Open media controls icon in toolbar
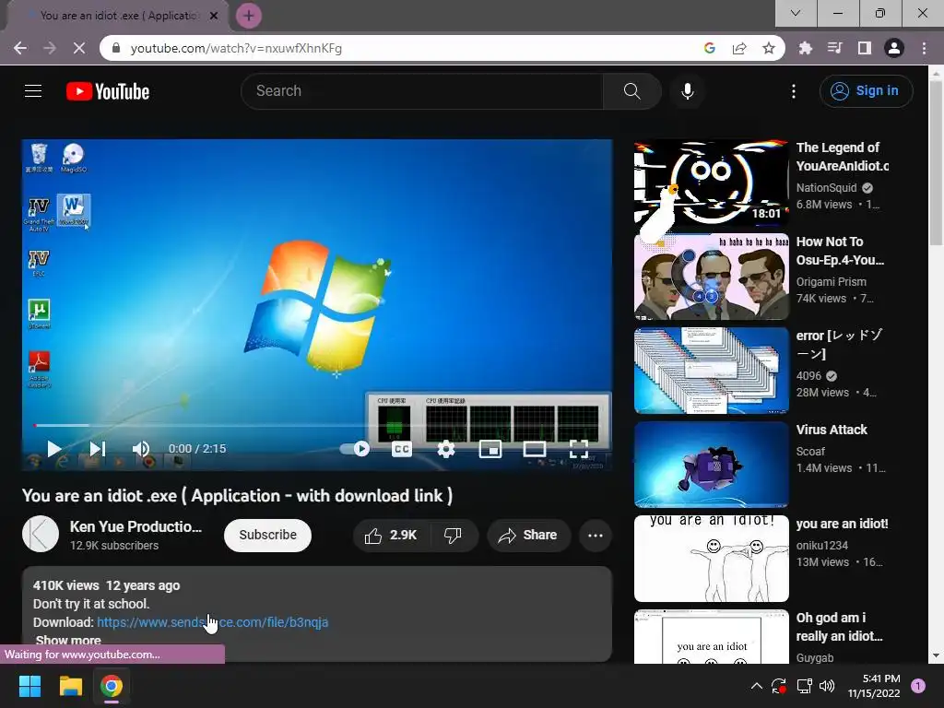This screenshot has width=944, height=708. (x=834, y=48)
